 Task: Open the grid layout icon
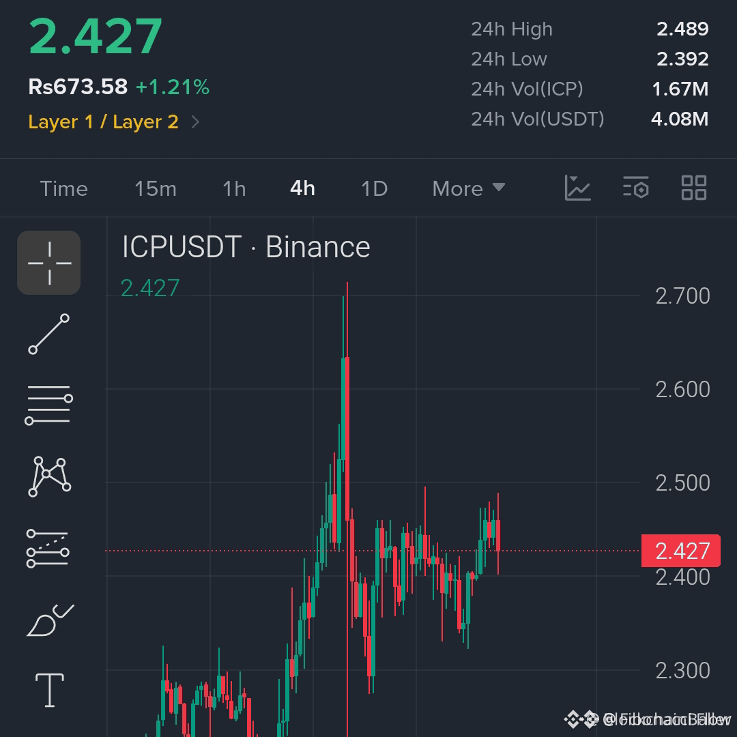tap(694, 188)
